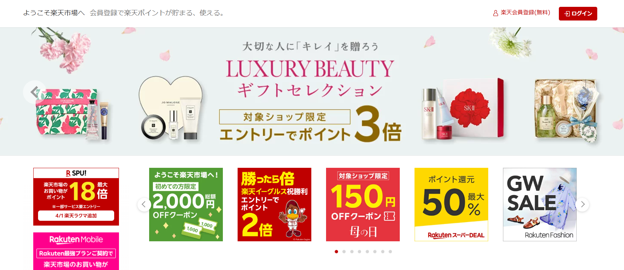
Task: Open the 2,000円 OFFクーポン green tile
Action: pos(186,204)
